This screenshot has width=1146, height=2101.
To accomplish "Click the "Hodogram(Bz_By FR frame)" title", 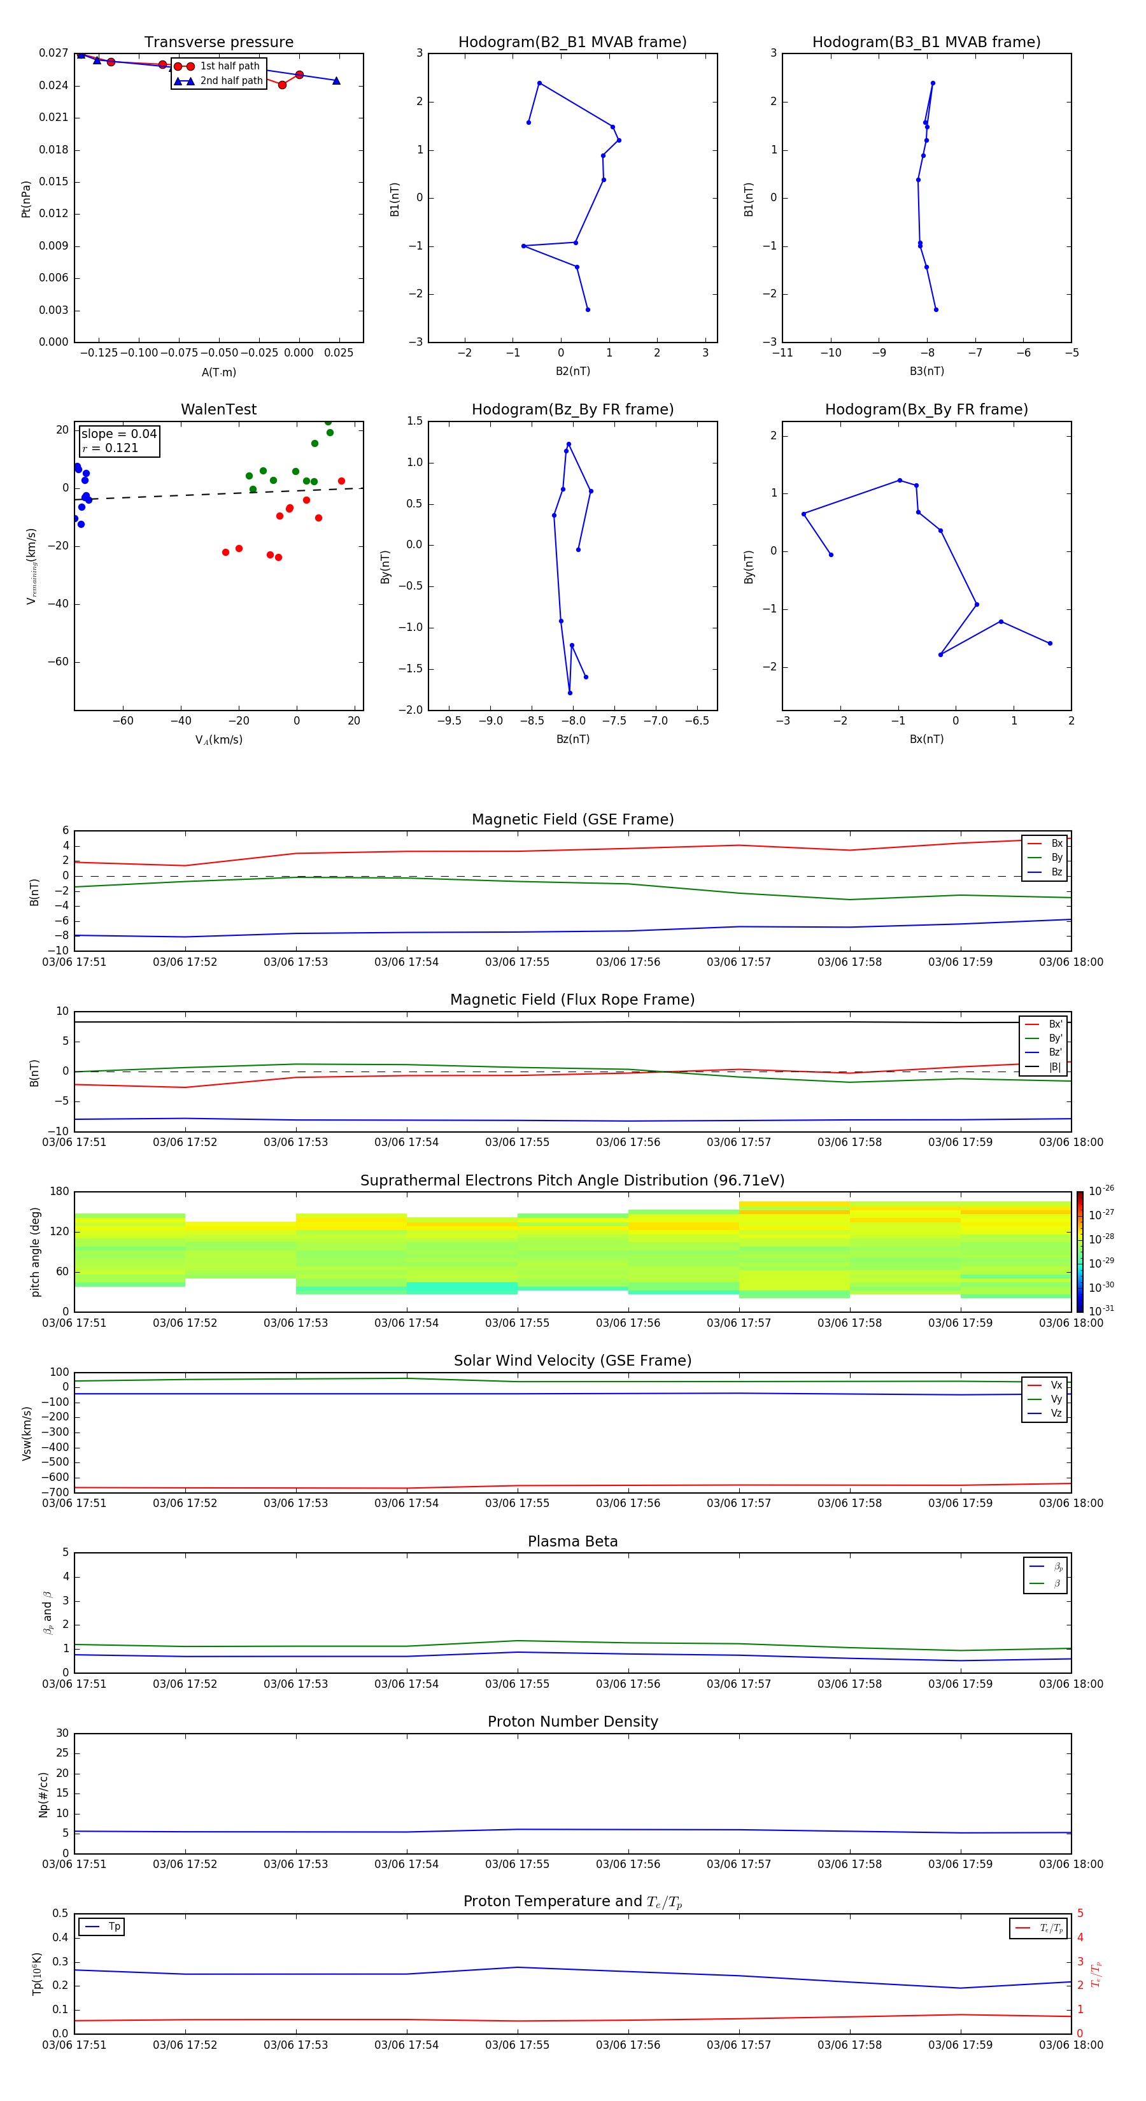I will point(572,409).
